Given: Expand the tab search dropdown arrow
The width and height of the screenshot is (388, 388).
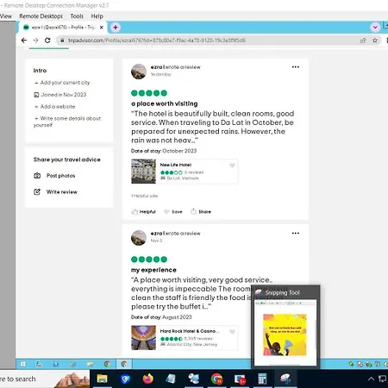Looking at the screenshot, I should [x=375, y=28].
